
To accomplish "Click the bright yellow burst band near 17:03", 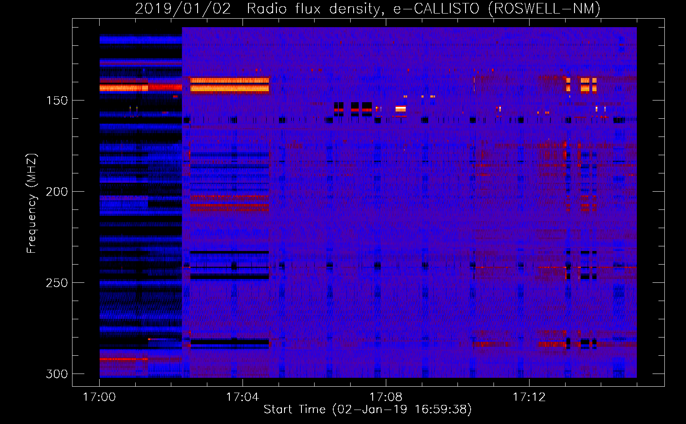I will [x=230, y=85].
